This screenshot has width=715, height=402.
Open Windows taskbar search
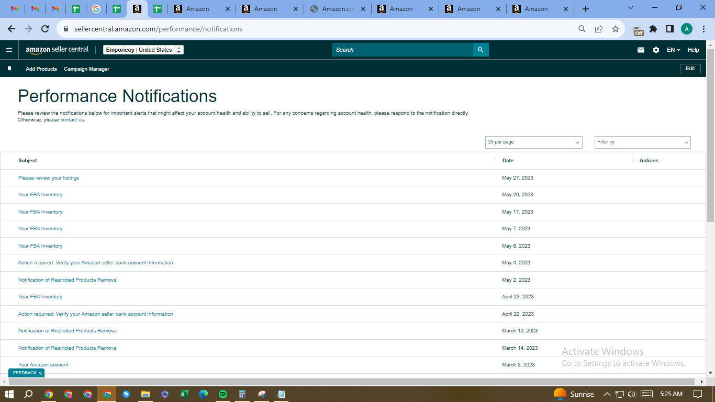point(29,394)
